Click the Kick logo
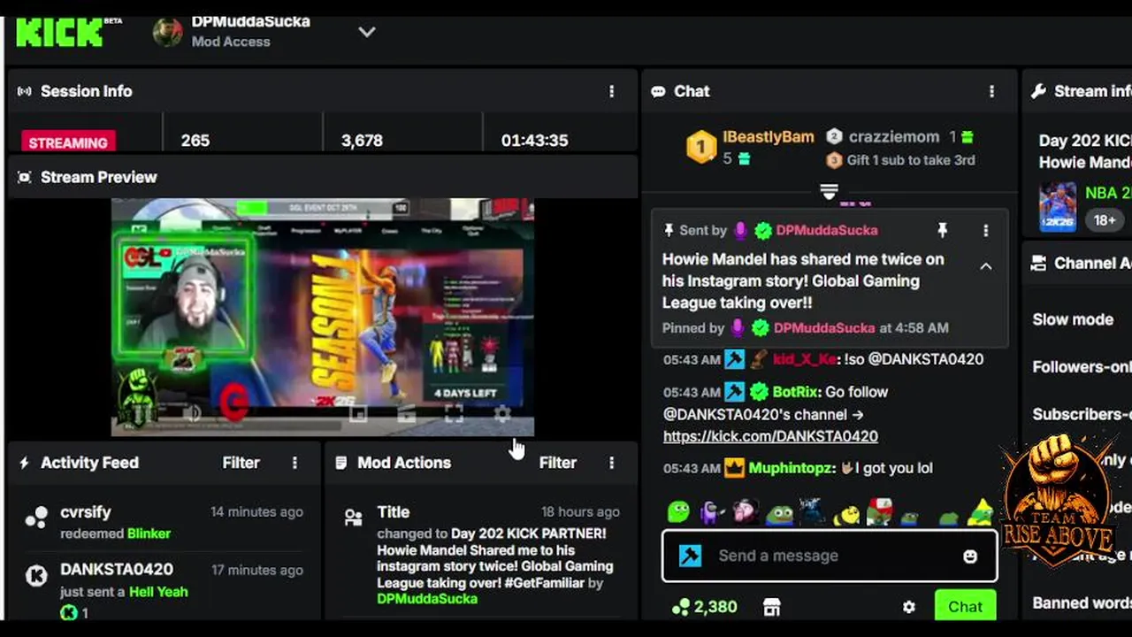The image size is (1132, 637). tap(59, 33)
